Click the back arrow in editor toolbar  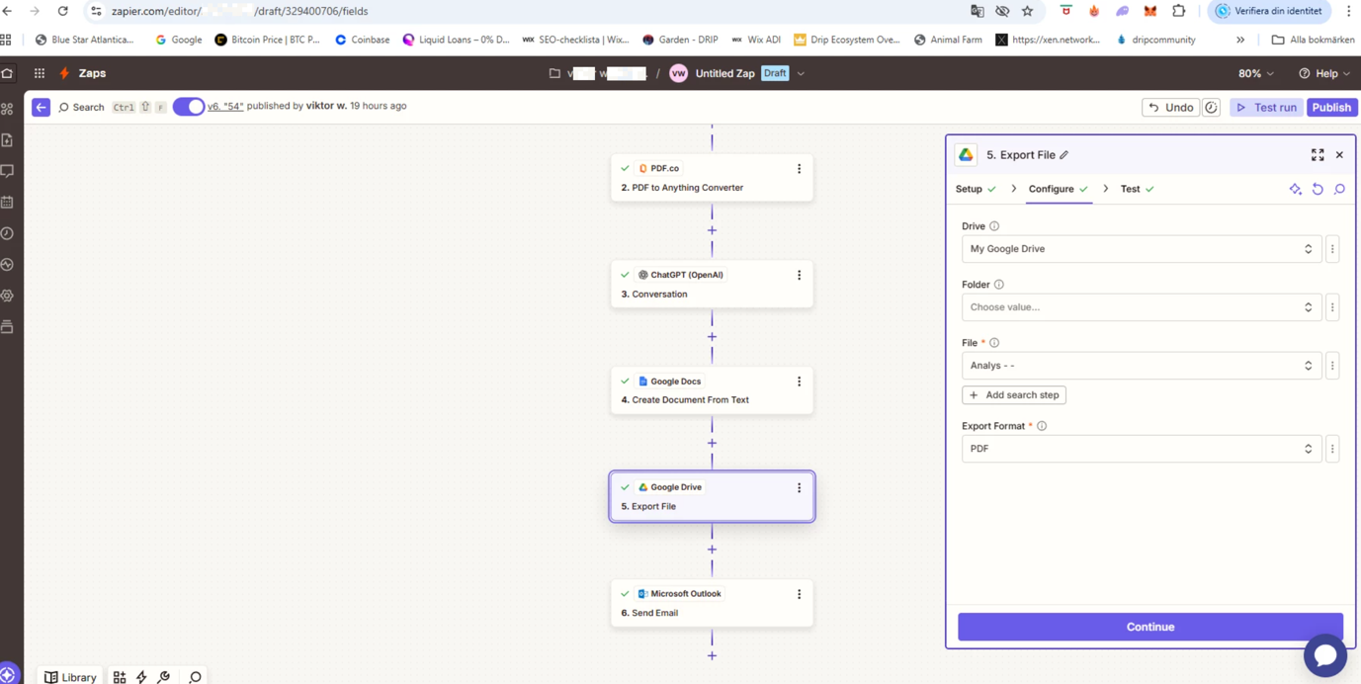[x=41, y=107]
